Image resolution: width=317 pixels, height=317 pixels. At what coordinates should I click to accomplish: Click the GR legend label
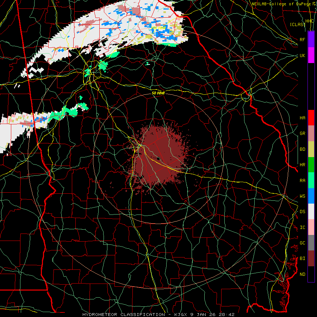(x=302, y=133)
